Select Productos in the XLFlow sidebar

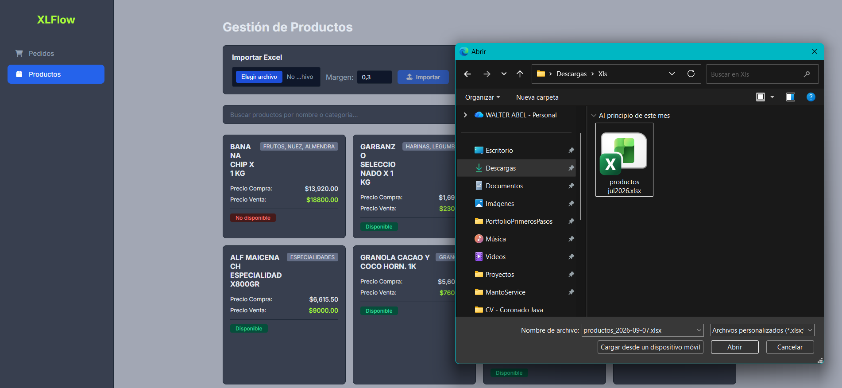tap(56, 74)
